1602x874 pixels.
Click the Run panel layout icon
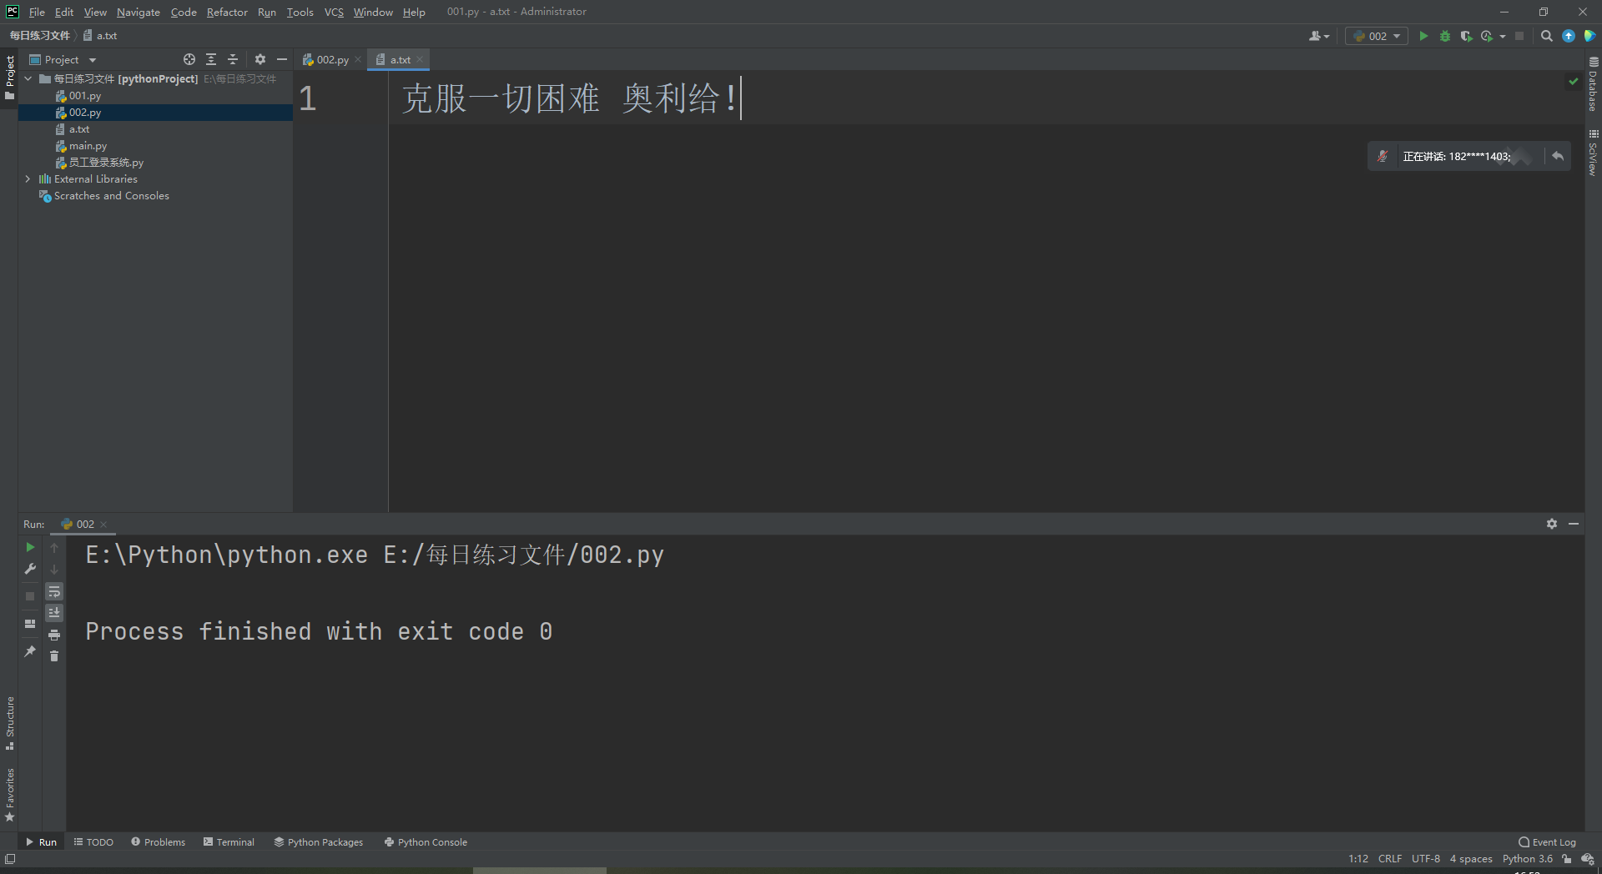coord(30,624)
